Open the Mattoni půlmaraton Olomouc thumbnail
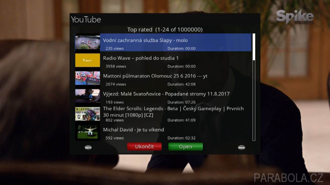 [x=88, y=78]
